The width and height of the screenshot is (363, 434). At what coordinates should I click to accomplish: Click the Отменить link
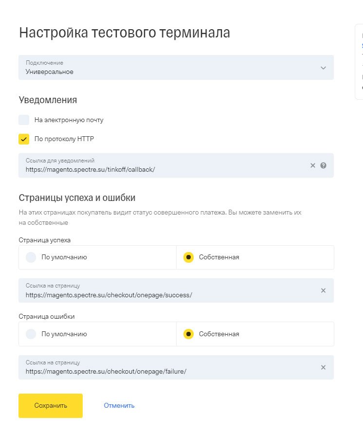tap(119, 406)
